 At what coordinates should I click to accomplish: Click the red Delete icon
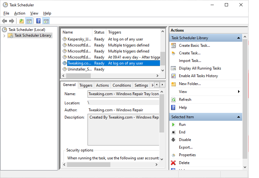point(173,163)
